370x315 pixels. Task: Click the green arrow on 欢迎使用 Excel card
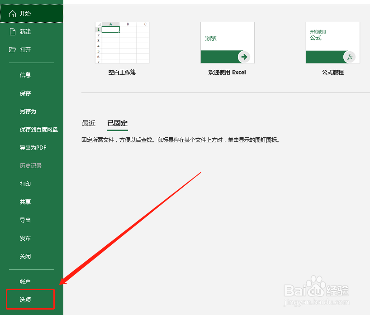pos(244,57)
